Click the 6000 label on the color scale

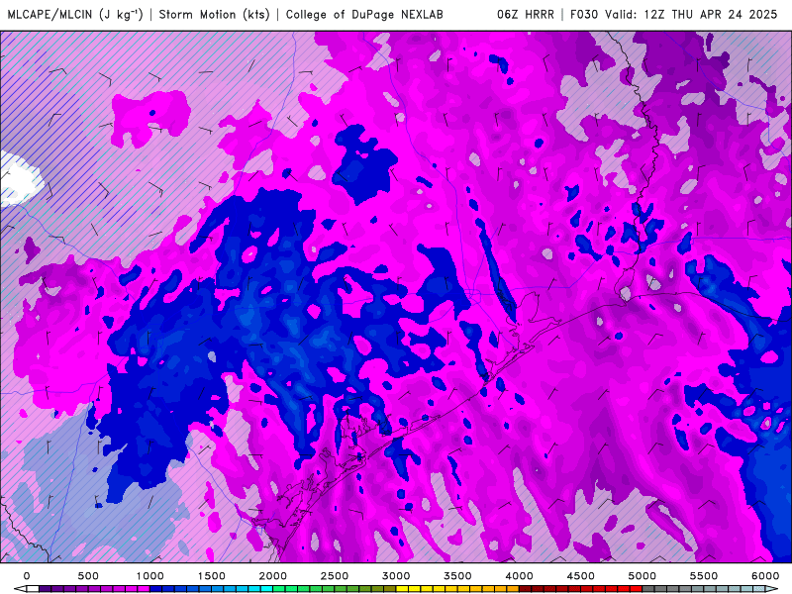click(765, 576)
